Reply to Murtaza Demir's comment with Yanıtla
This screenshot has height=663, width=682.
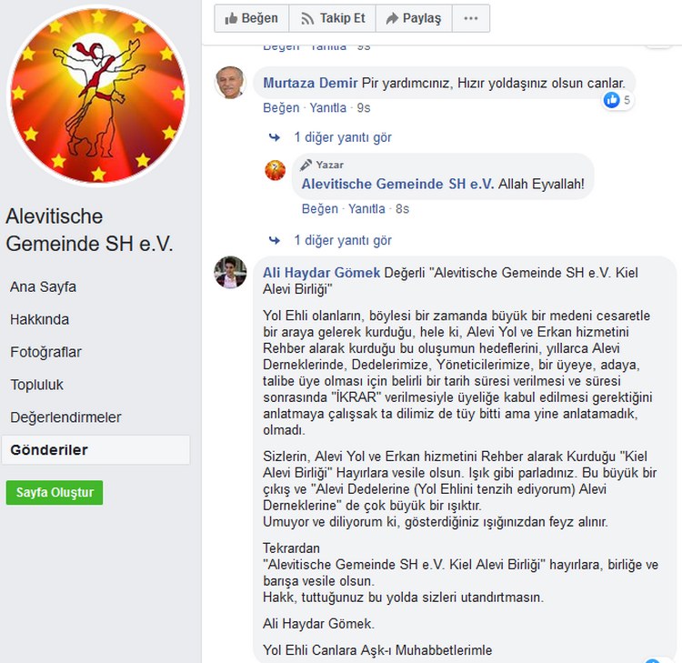click(328, 108)
